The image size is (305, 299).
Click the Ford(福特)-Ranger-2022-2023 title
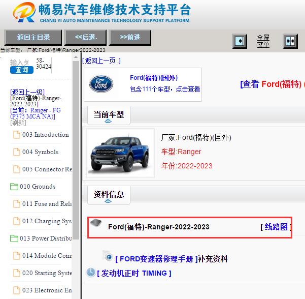[158, 227]
